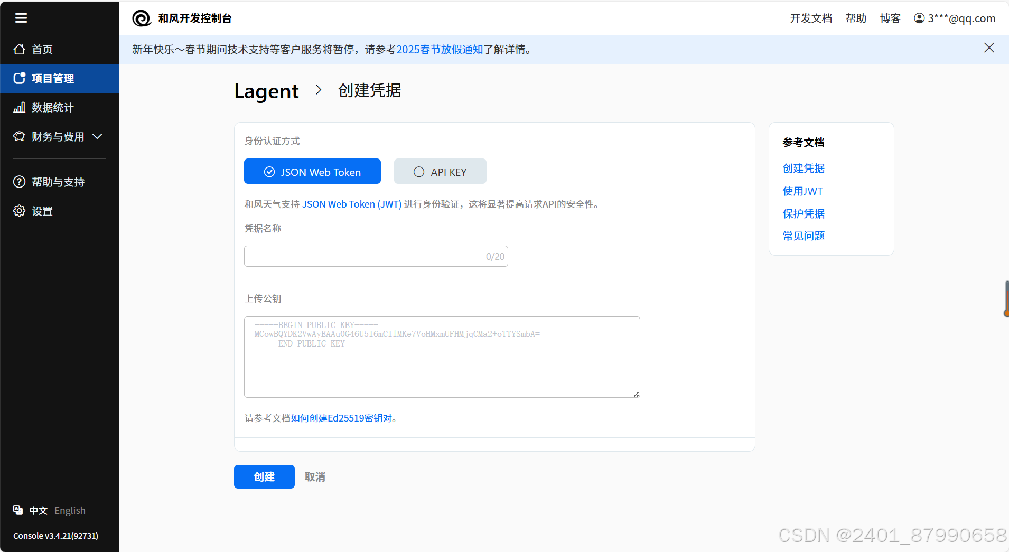Open the 2025春节放假通知 link

(x=440, y=49)
